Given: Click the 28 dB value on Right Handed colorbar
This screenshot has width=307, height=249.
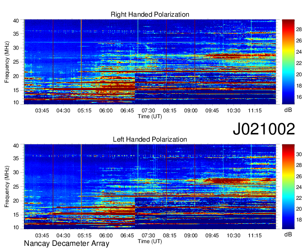Looking at the screenshot, I should 299,29.
